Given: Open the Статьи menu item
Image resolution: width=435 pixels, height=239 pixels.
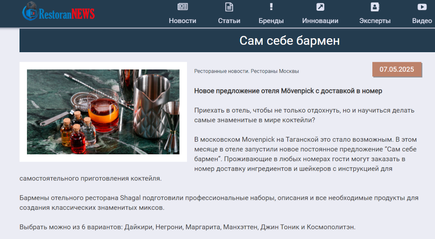Looking at the screenshot, I should point(229,21).
